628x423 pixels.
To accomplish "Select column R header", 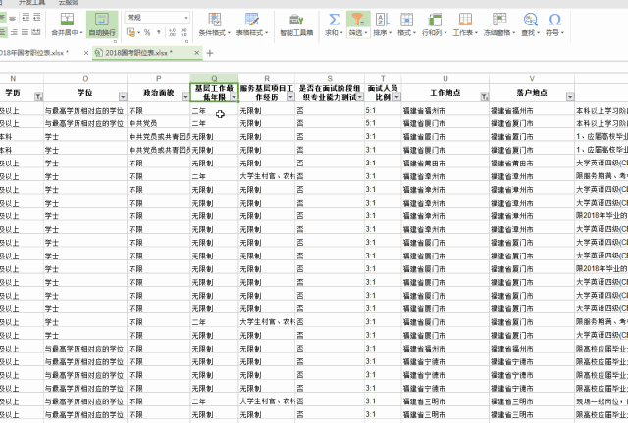I will click(x=267, y=78).
